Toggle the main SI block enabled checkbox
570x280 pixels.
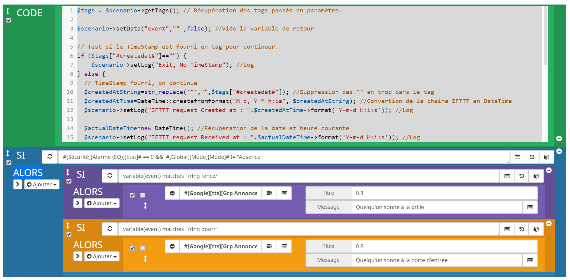[9, 163]
